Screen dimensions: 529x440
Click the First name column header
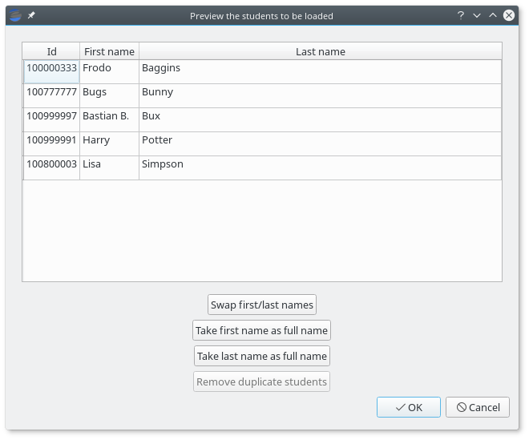click(x=109, y=51)
